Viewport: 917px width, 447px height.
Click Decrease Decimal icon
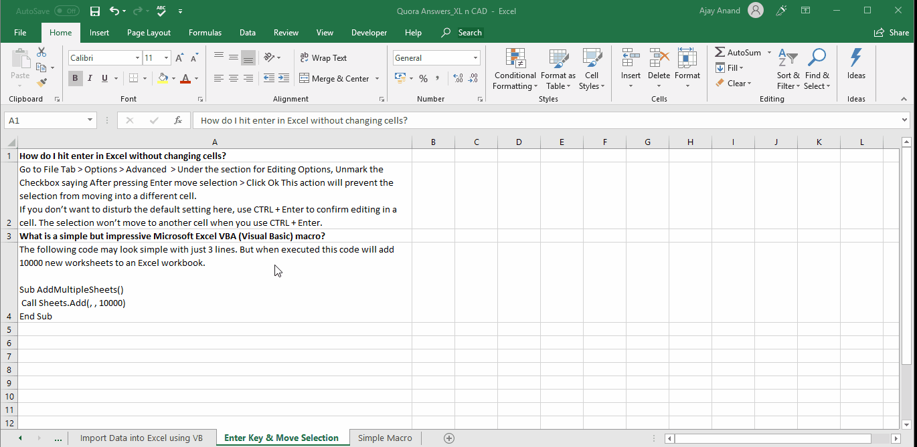tap(473, 79)
